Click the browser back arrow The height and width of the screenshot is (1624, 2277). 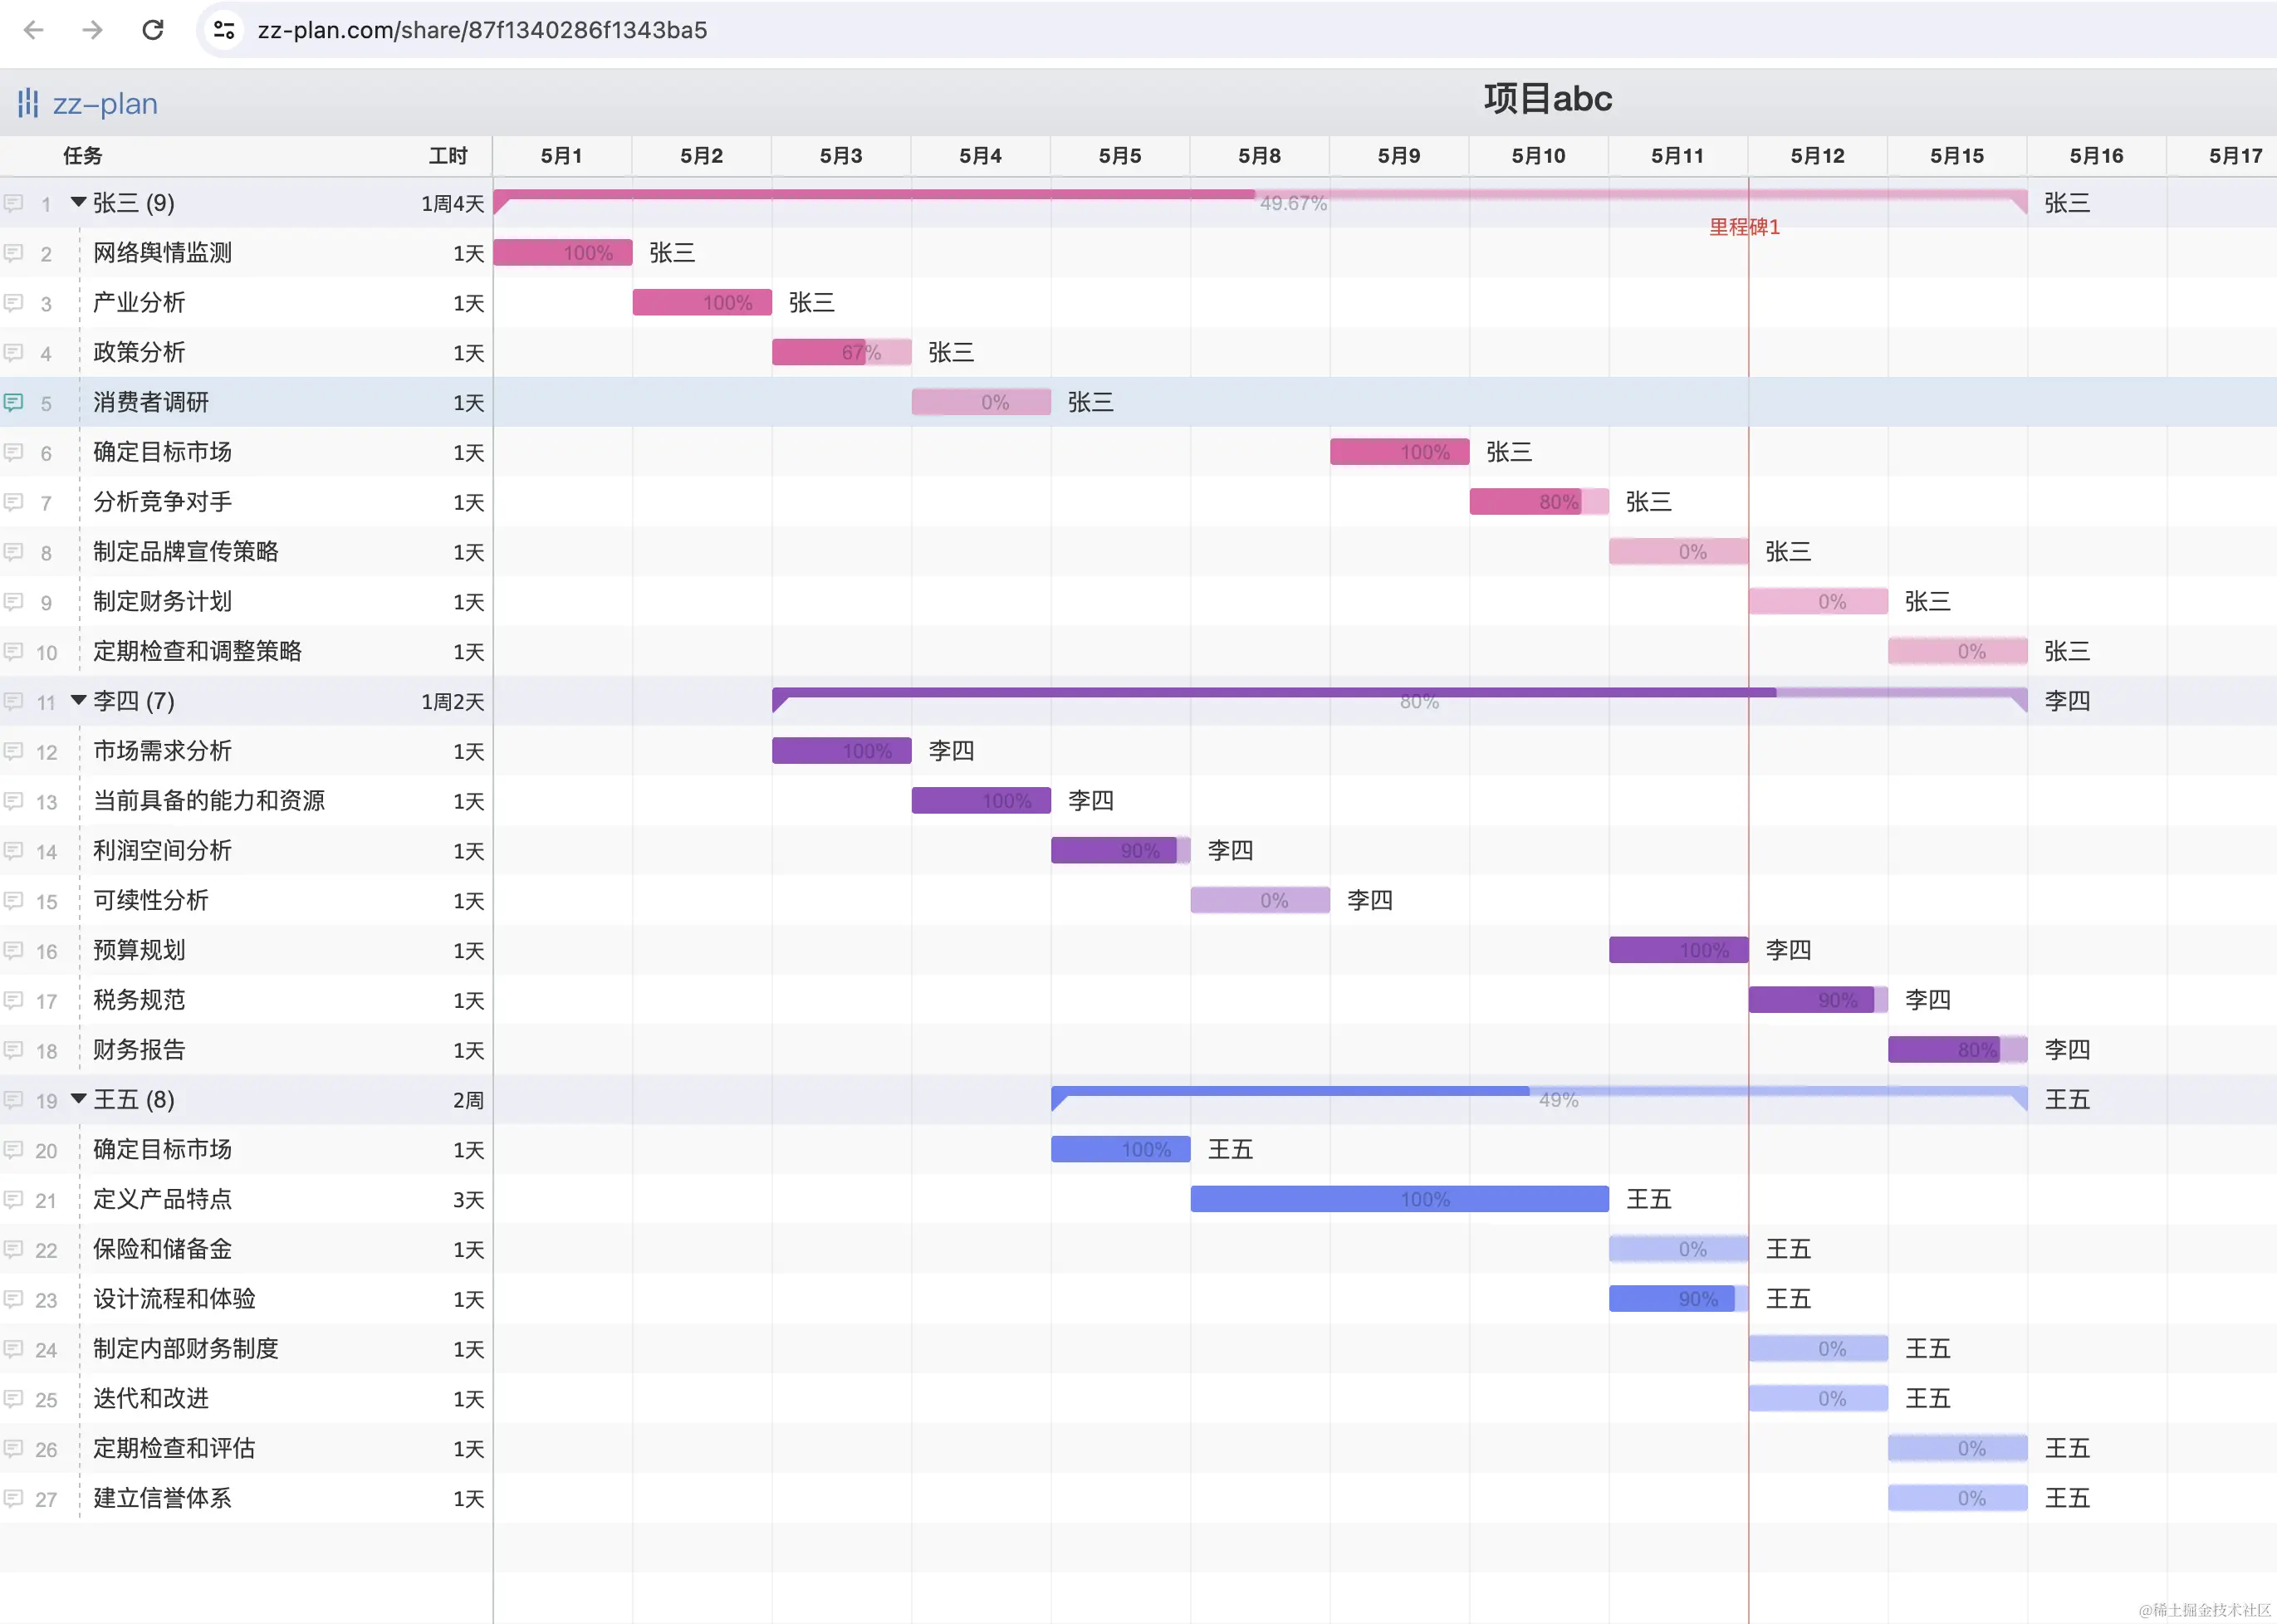coord(34,30)
